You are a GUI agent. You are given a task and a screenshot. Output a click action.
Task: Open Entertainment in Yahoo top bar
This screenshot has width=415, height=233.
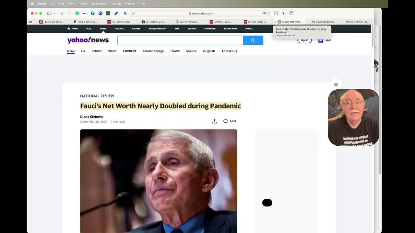click(158, 28)
